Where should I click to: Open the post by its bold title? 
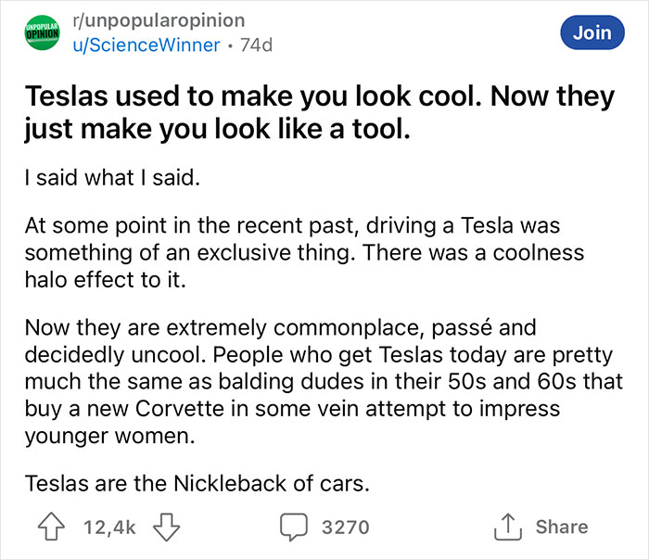pos(319,113)
